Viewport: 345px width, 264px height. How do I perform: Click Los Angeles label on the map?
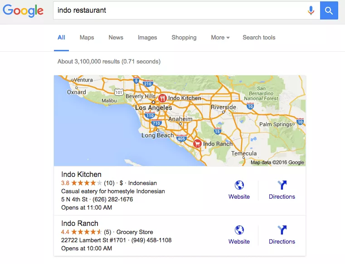coord(154,108)
